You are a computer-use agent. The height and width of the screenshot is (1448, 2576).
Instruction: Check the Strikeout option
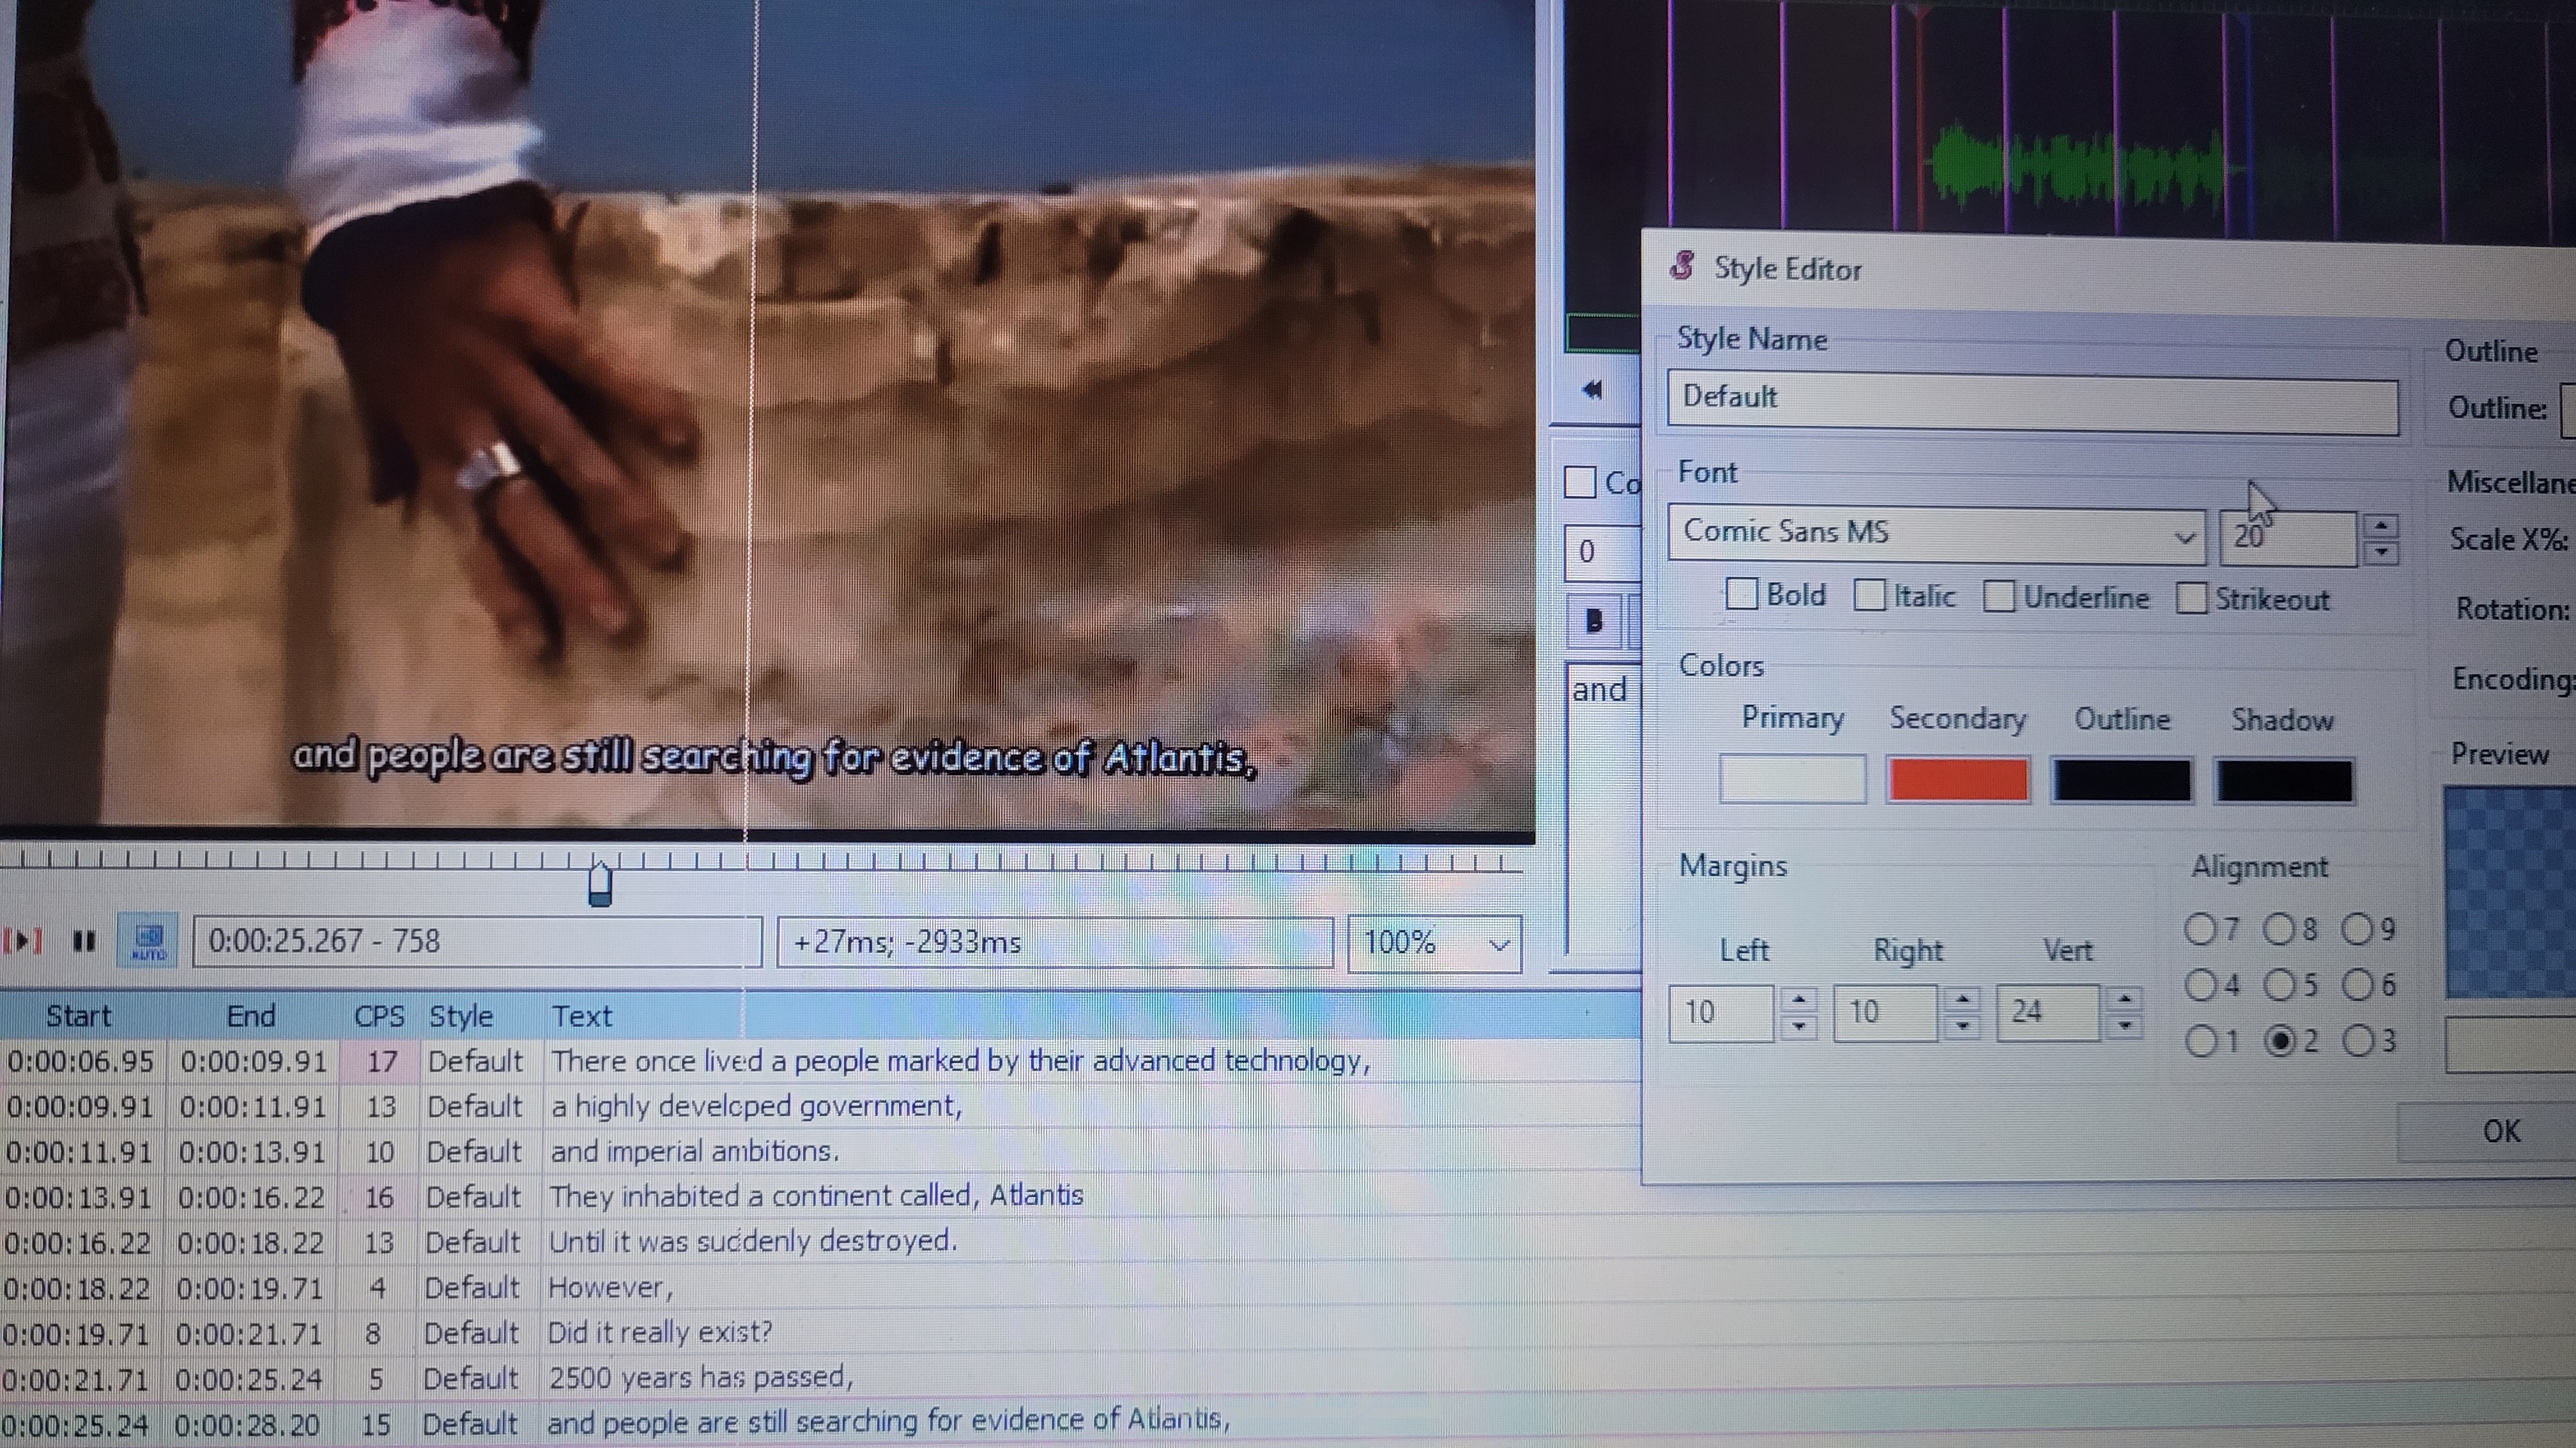[2191, 599]
